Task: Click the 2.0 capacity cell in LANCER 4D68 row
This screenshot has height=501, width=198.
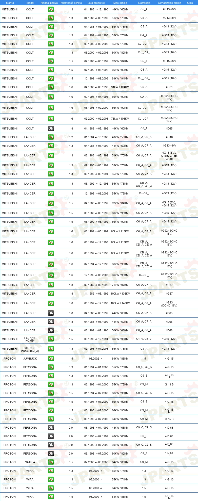Action: point(71,330)
